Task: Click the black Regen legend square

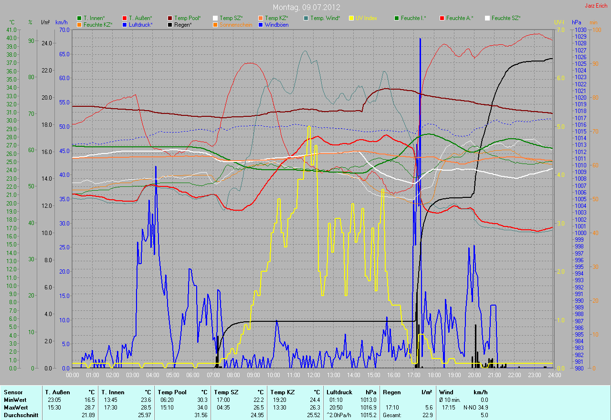Action: tap(170, 24)
